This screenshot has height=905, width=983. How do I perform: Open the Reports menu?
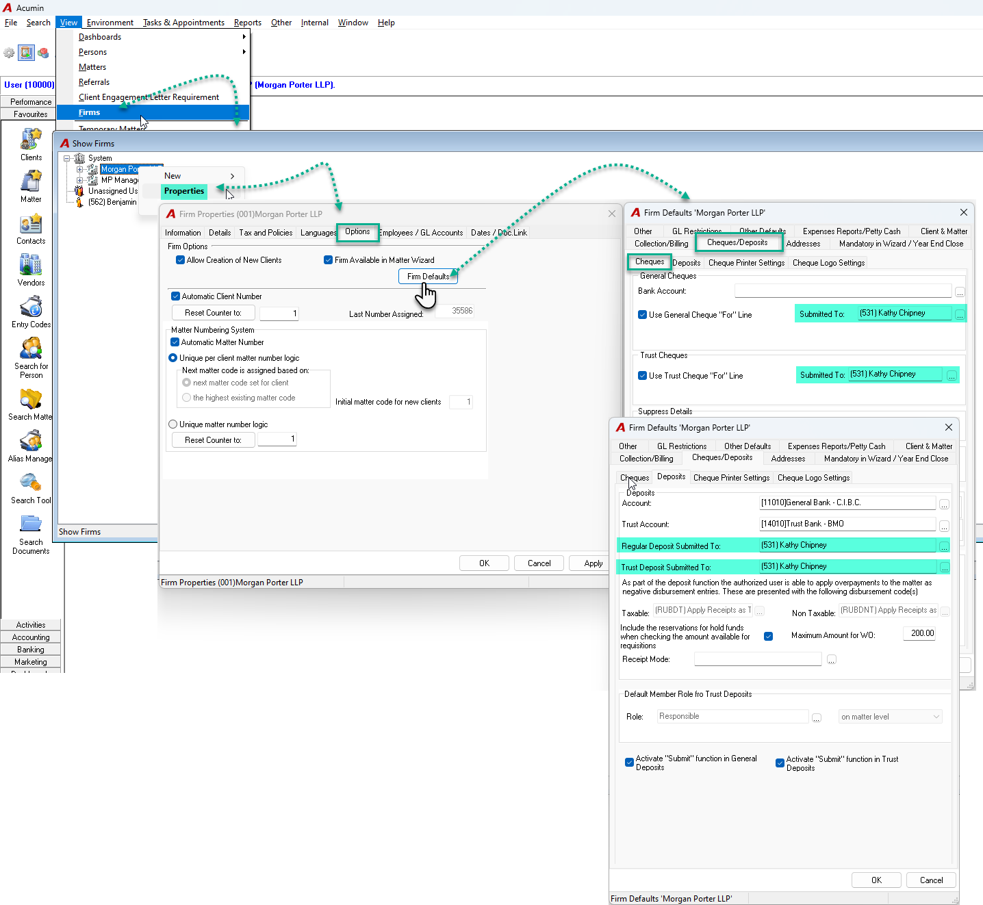248,23
